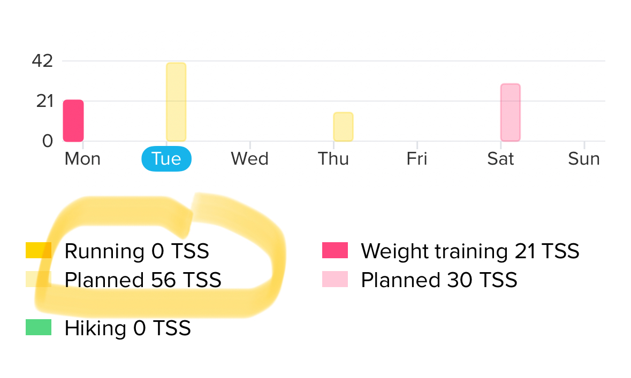Click the Running yellow color swatch

click(39, 250)
